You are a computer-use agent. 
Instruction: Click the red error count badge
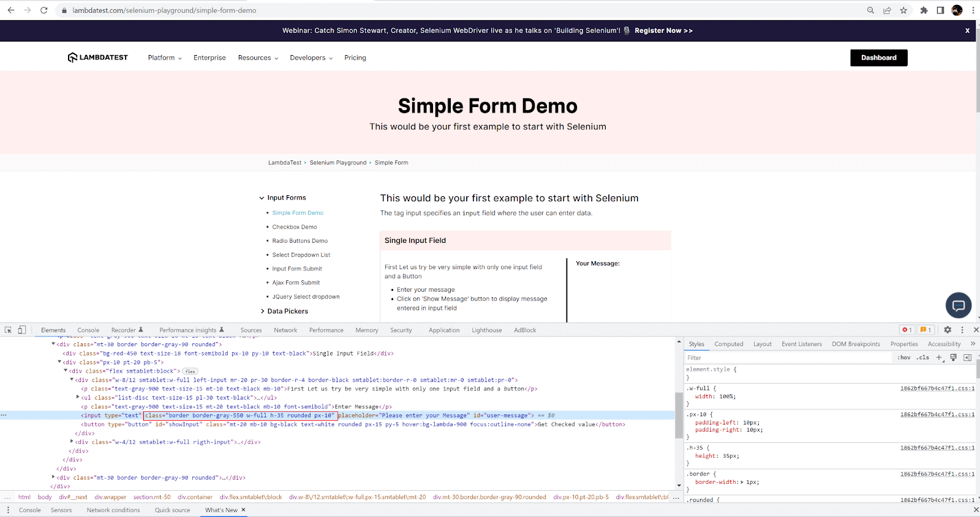(x=907, y=330)
